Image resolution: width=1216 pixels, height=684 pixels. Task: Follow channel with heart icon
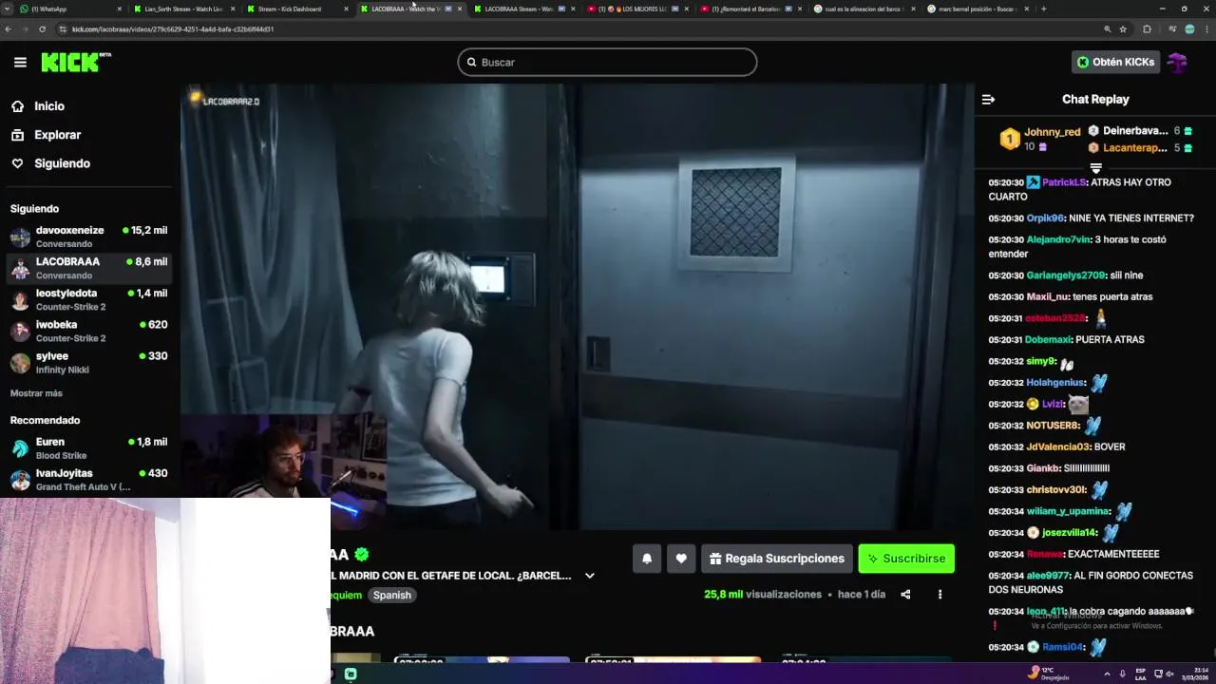point(681,559)
